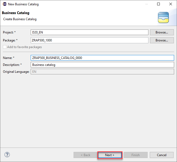Viewport: 177px width, 162px height.
Task: Browse for a Project
Action: (x=162, y=32)
